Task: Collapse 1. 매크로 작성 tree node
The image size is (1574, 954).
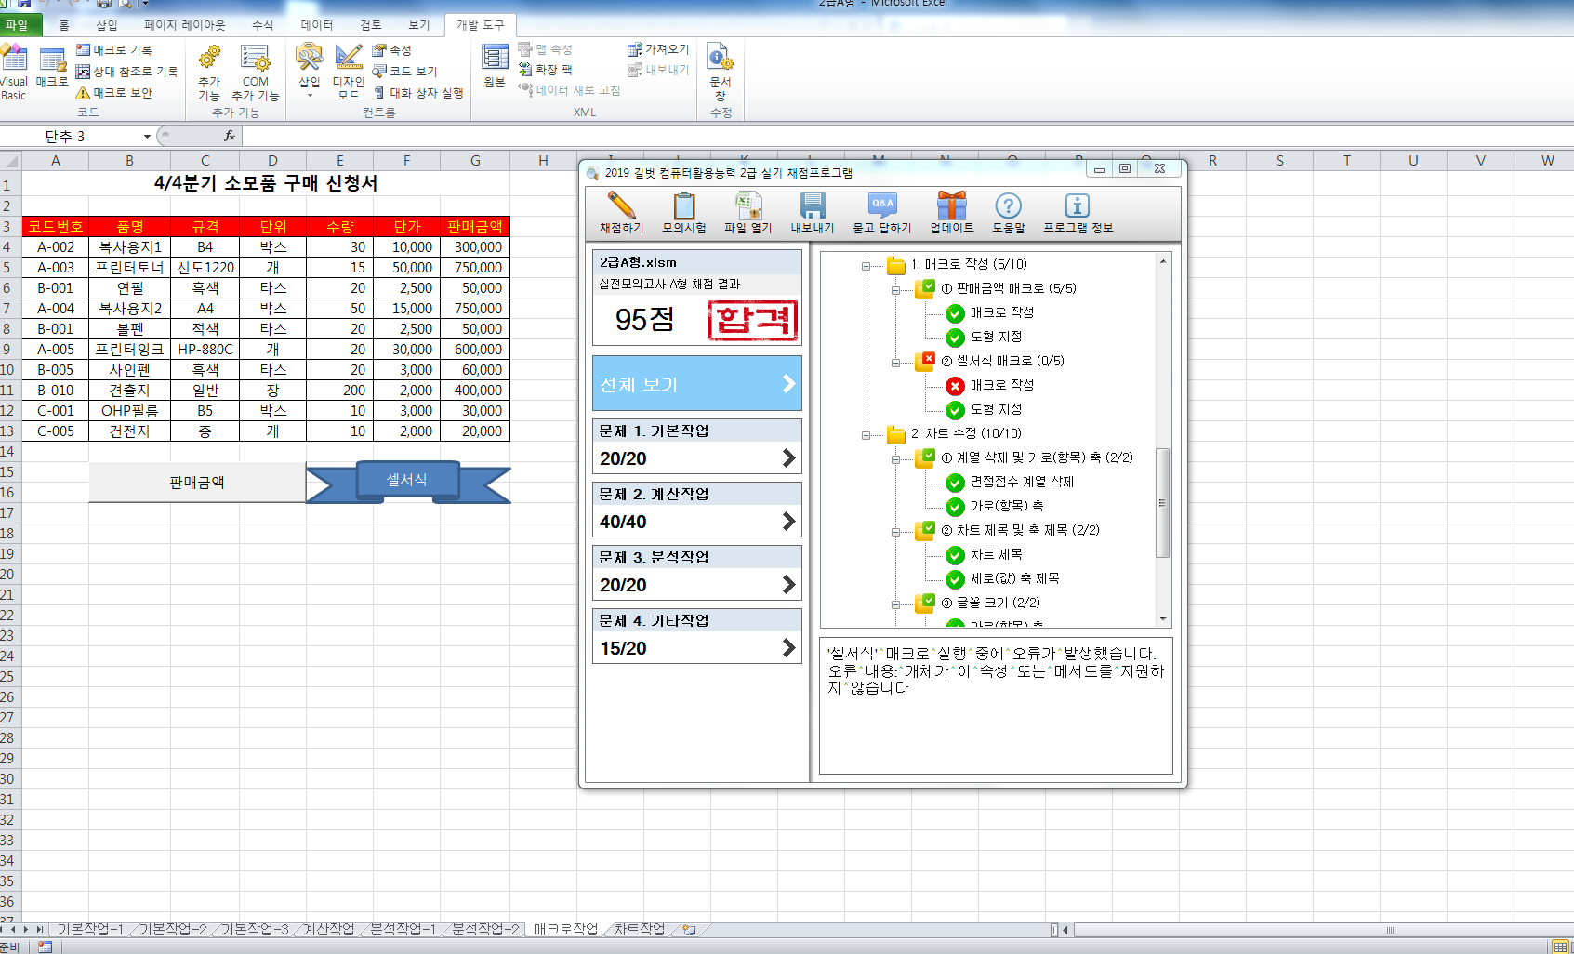Action: [866, 266]
